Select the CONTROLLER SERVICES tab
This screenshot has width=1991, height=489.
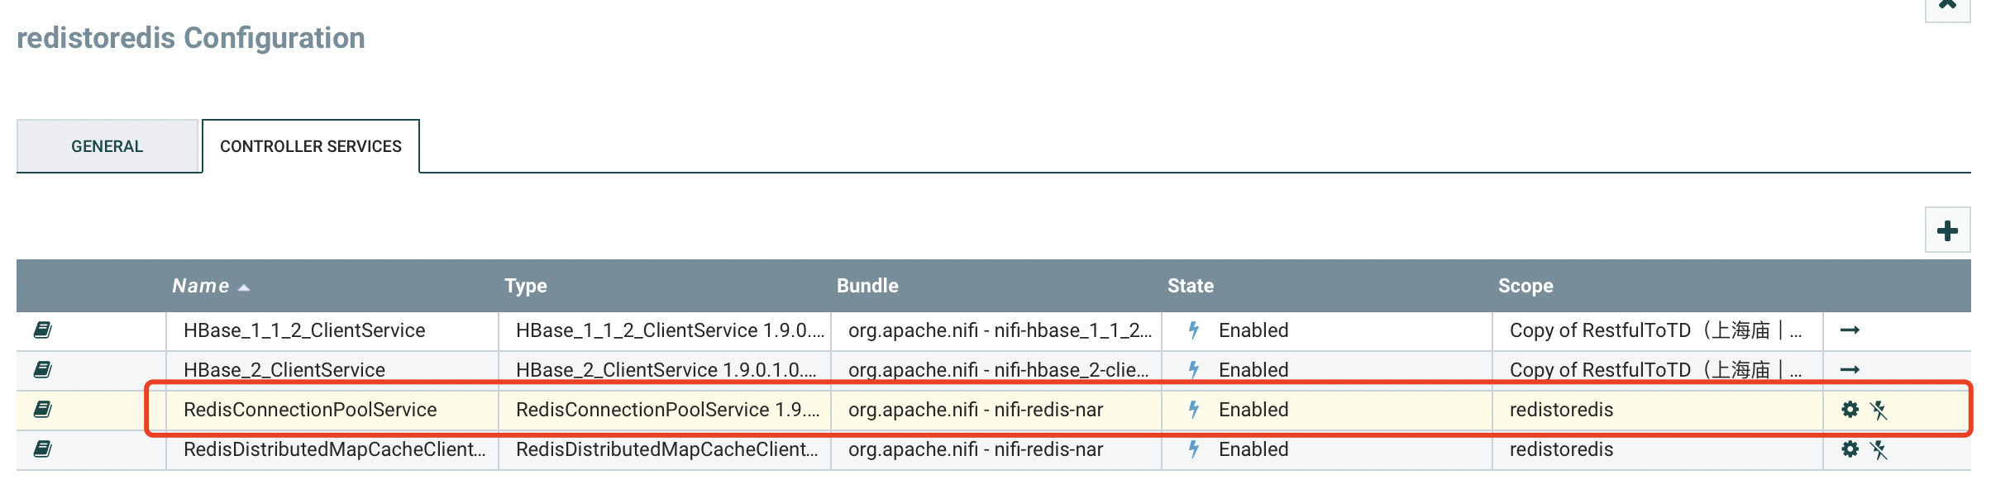click(311, 146)
